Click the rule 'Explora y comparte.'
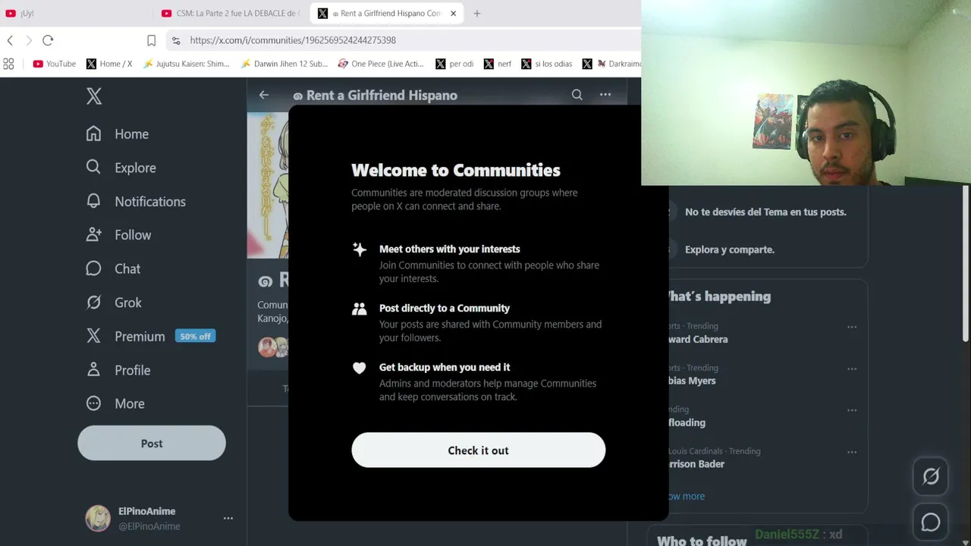The width and height of the screenshot is (971, 546). pyautogui.click(x=730, y=249)
